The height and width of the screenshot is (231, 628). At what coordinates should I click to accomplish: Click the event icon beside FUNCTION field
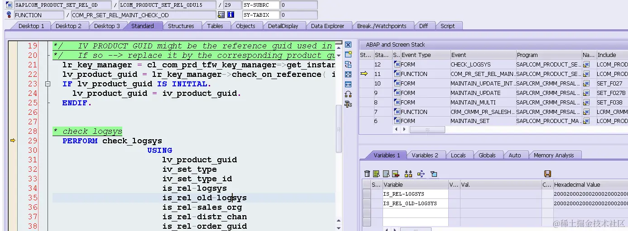click(x=9, y=15)
